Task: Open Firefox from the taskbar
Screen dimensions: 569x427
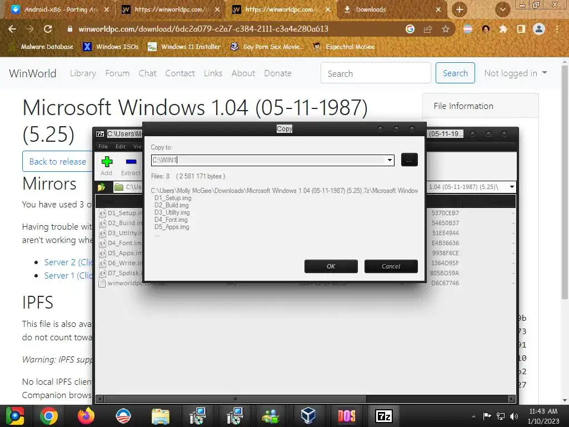Action: tap(86, 416)
